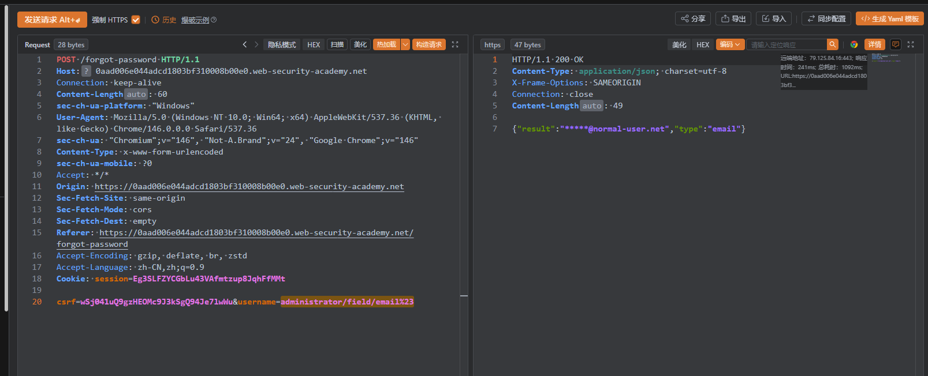Screen dimensions: 928x376
Task: Open the response Encoding (编码) dropdown
Action: coord(730,44)
